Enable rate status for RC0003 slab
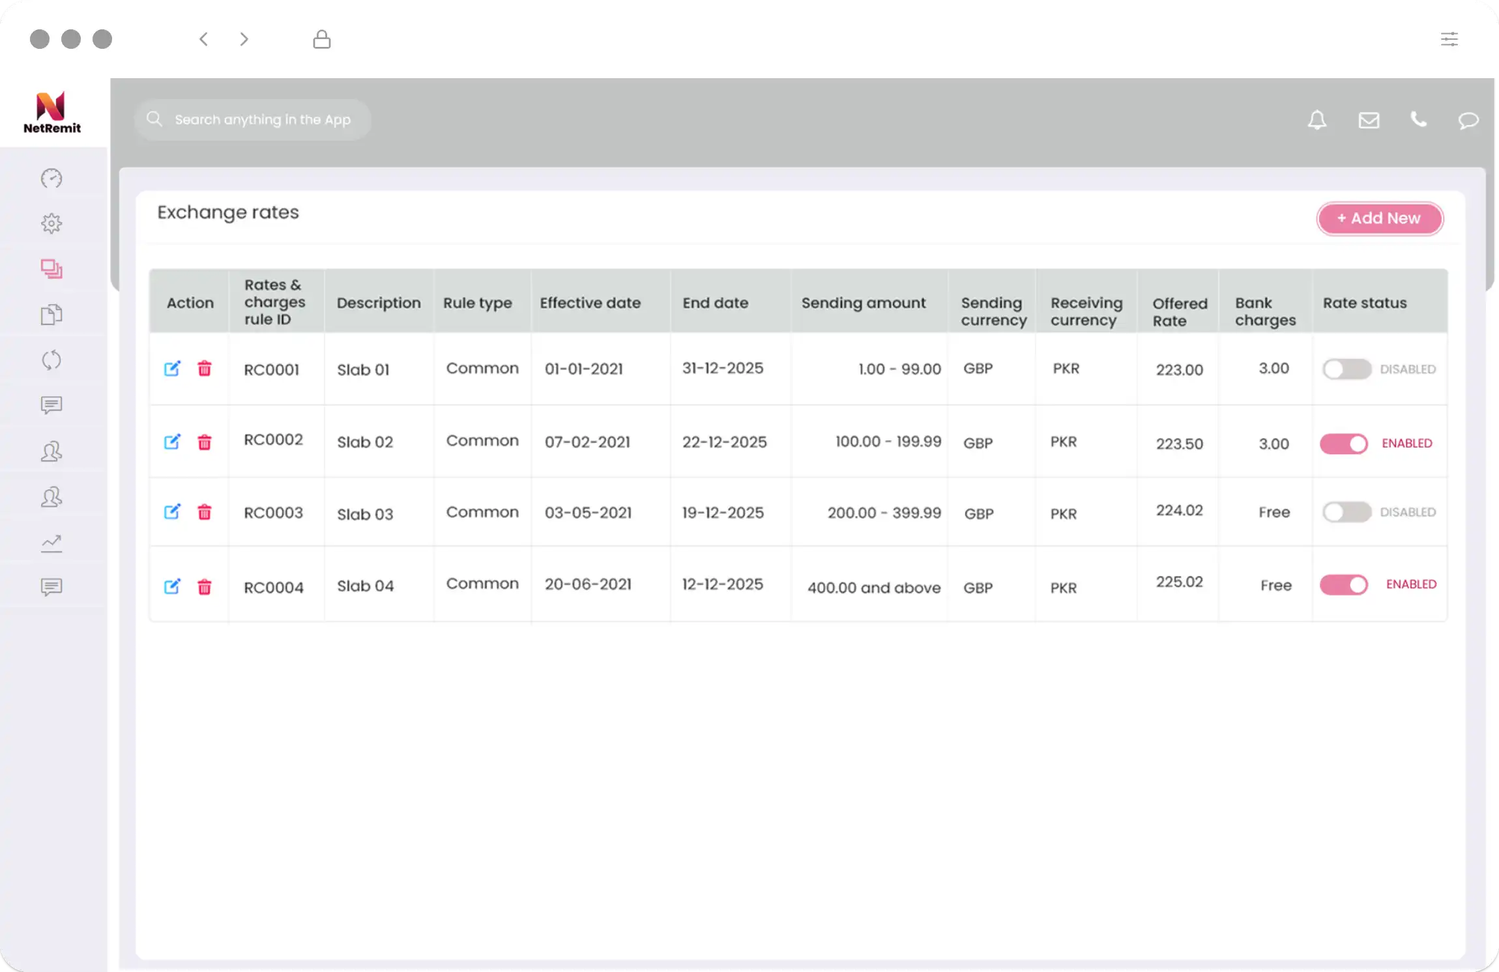Screen dimensions: 1499x972 click(1346, 511)
